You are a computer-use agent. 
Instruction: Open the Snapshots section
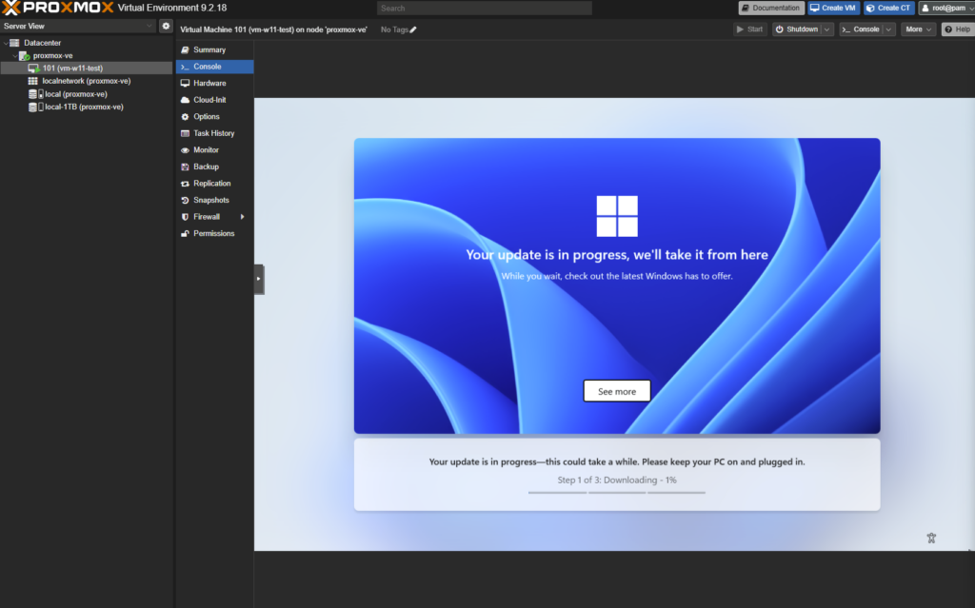[x=214, y=201]
